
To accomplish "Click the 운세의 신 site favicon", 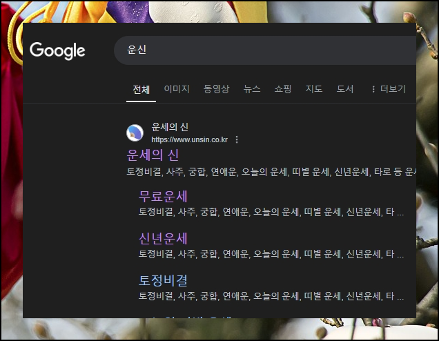I will 135,133.
